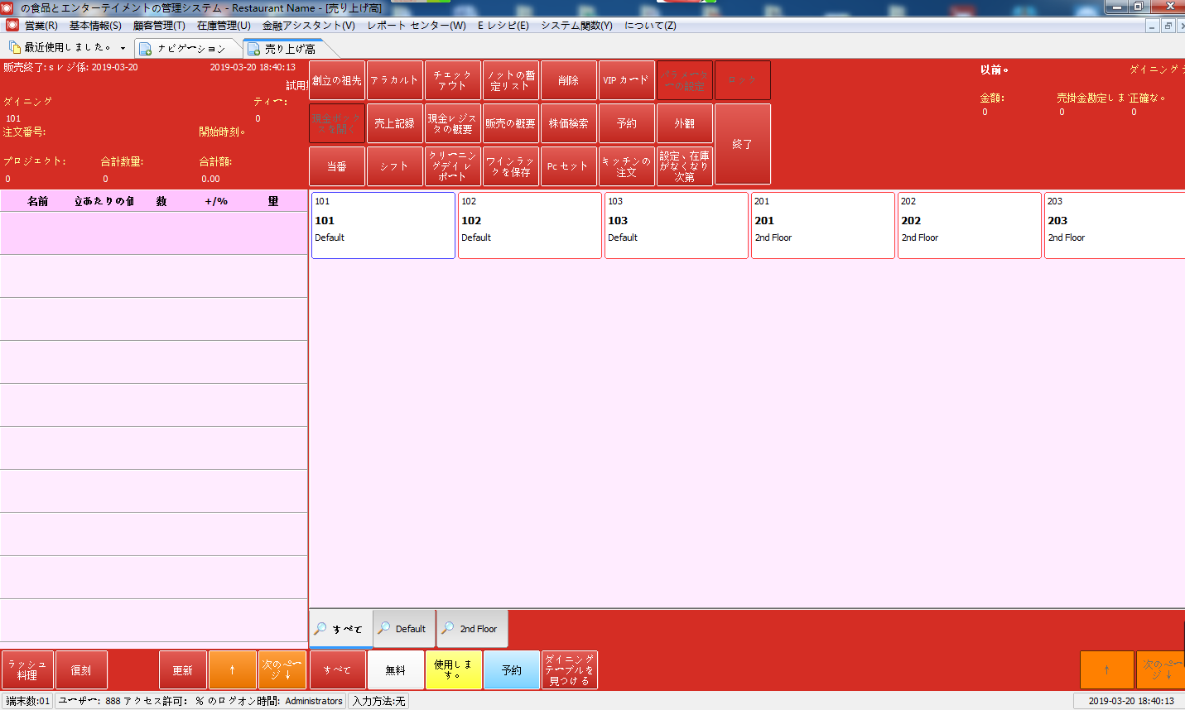Click the シフト button
The width and height of the screenshot is (1185, 710).
[x=395, y=166]
